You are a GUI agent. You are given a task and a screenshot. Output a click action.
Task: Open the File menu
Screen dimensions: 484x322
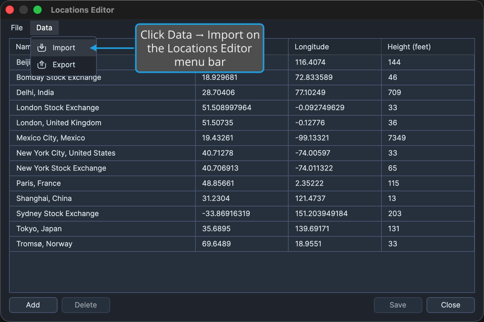click(17, 28)
